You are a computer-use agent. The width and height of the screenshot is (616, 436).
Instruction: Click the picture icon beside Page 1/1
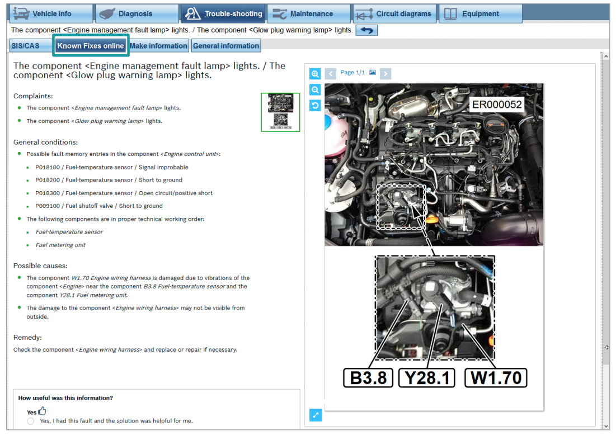(373, 73)
